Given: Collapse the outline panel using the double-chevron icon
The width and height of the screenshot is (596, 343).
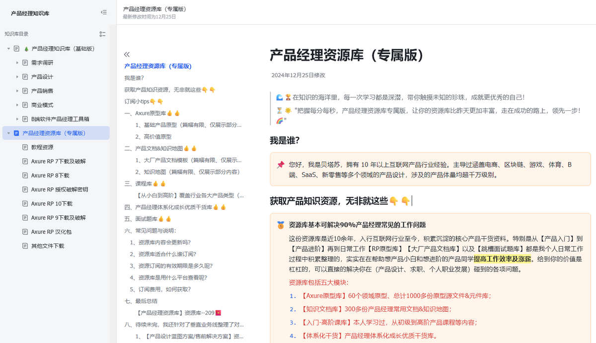Looking at the screenshot, I should click(127, 55).
